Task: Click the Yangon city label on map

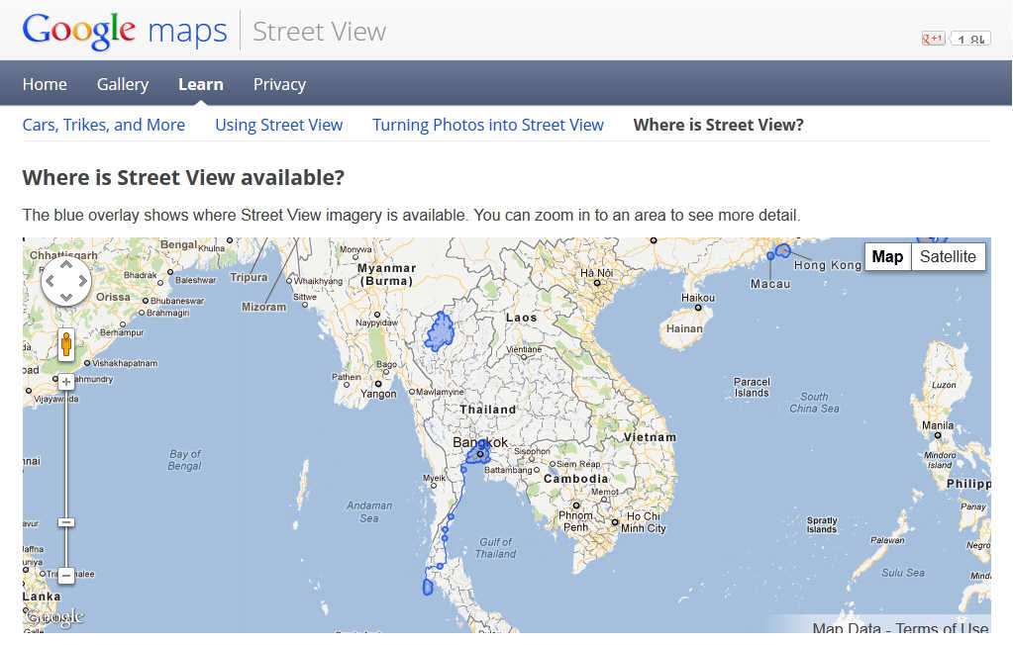Action: 378,394
